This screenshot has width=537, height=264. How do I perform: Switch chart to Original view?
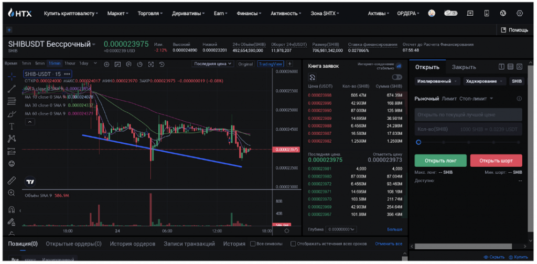point(245,64)
